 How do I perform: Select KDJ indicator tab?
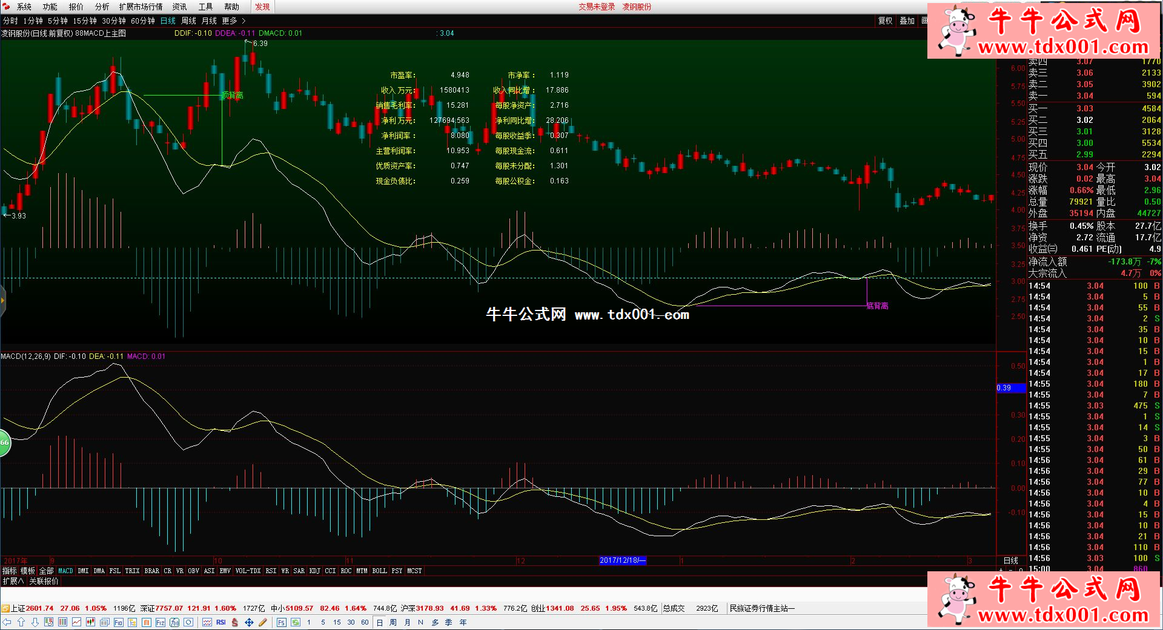314,571
